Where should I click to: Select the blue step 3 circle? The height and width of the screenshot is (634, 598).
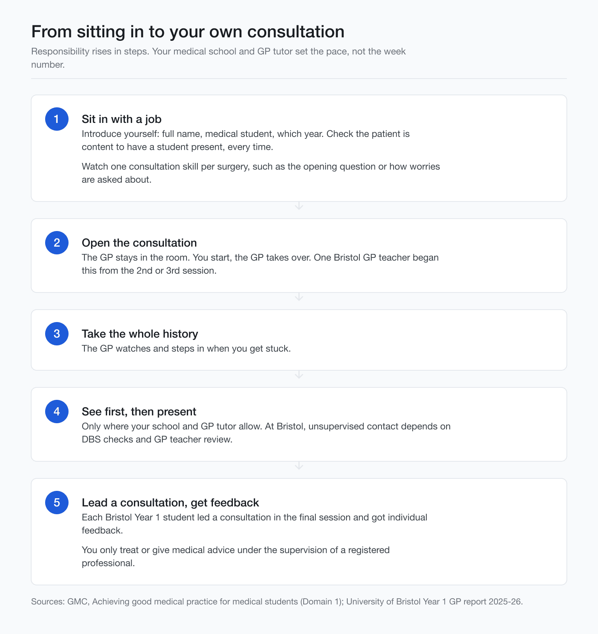pyautogui.click(x=57, y=334)
